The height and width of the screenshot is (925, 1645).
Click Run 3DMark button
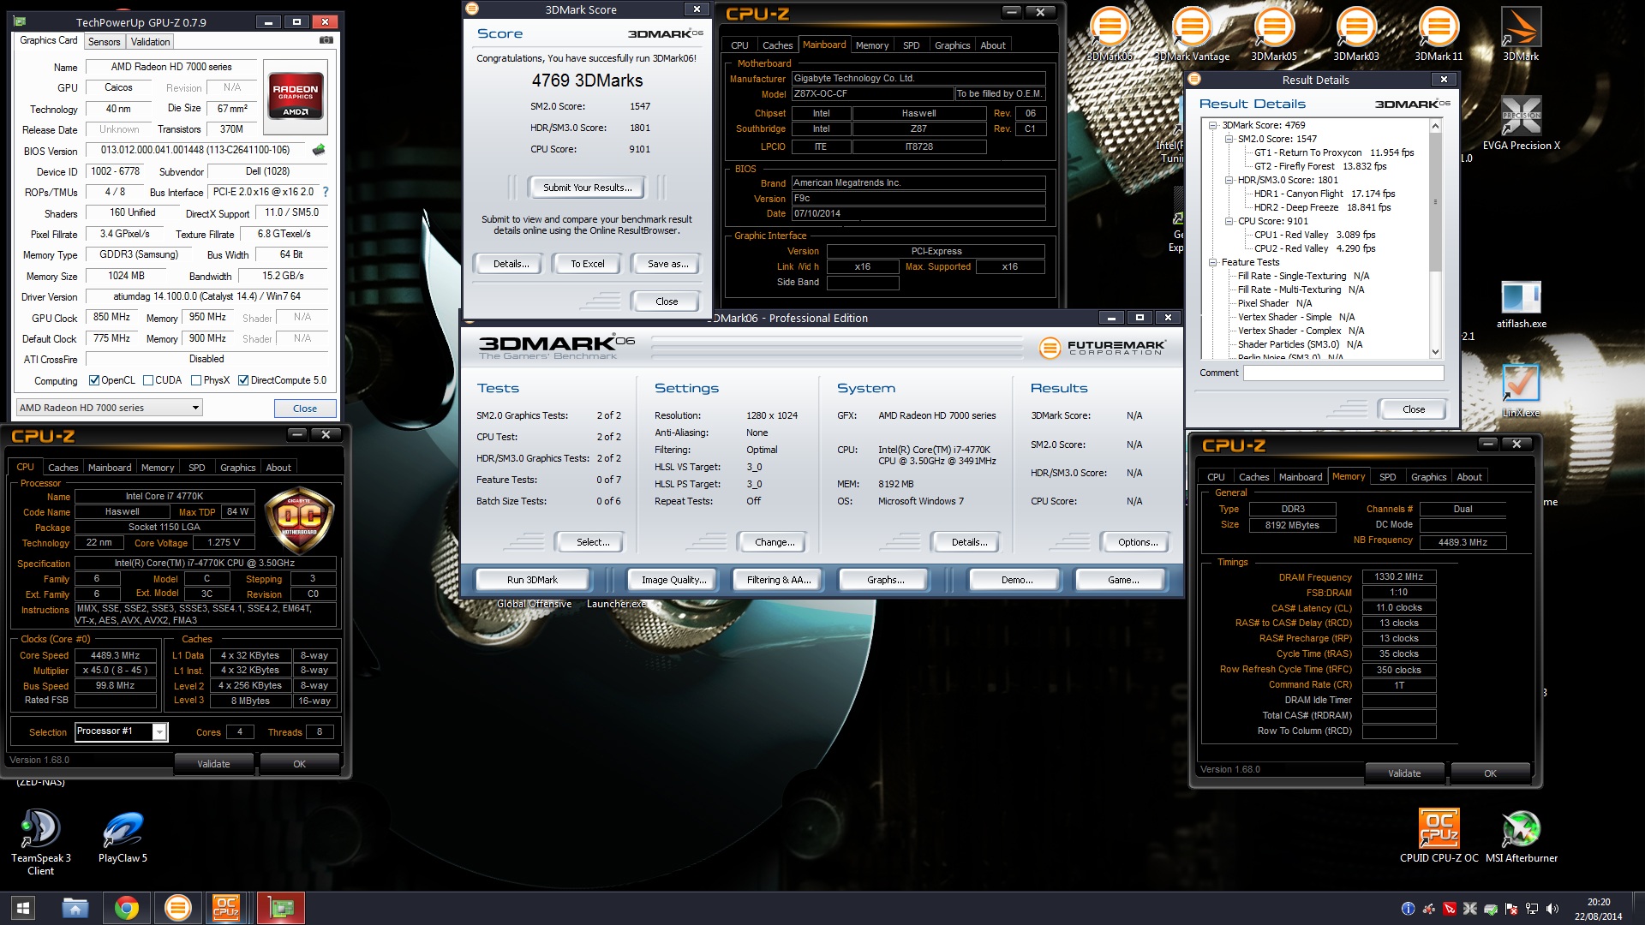[532, 580]
